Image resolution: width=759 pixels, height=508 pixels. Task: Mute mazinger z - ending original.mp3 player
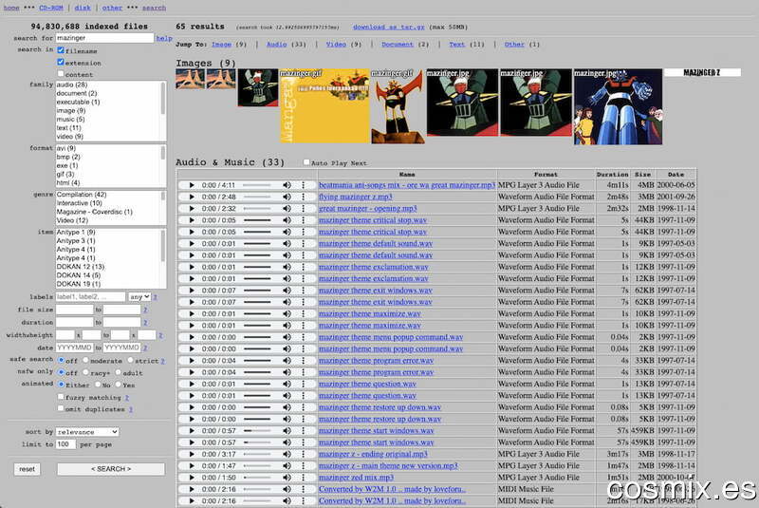click(x=287, y=454)
